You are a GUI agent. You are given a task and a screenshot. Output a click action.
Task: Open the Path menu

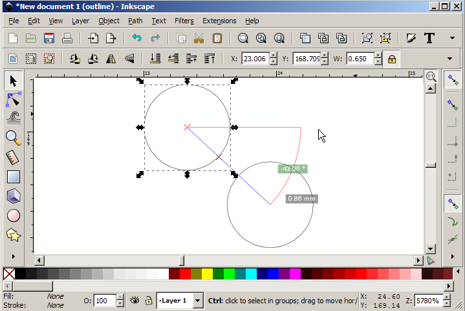tap(135, 21)
